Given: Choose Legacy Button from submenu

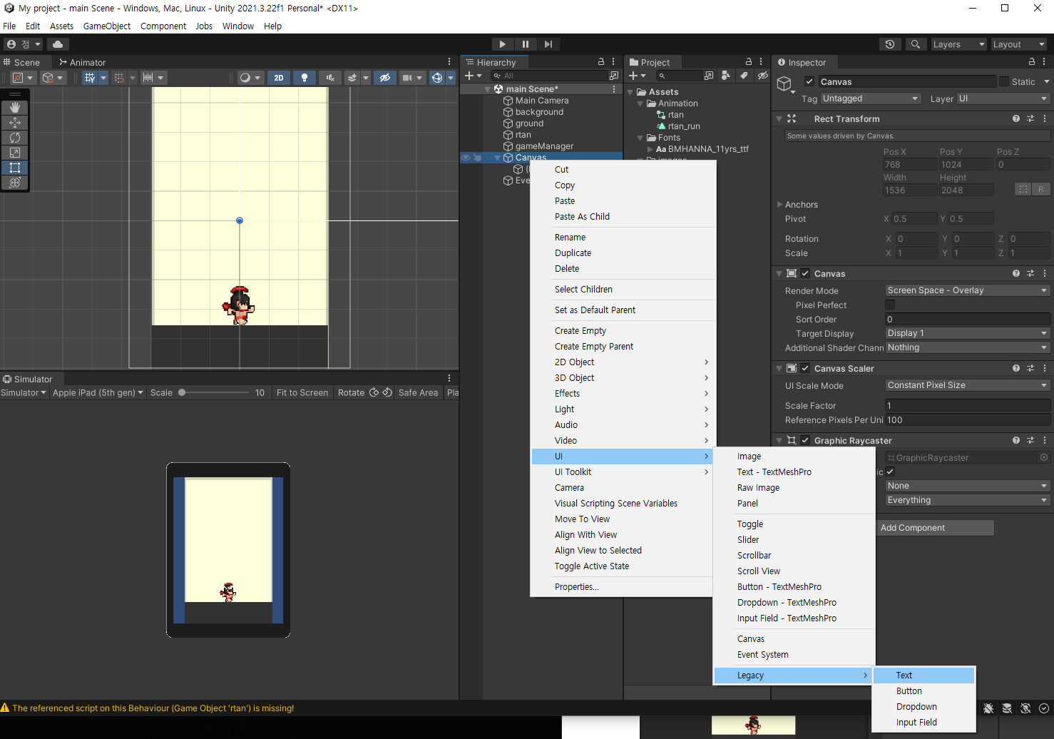Looking at the screenshot, I should click(923, 690).
